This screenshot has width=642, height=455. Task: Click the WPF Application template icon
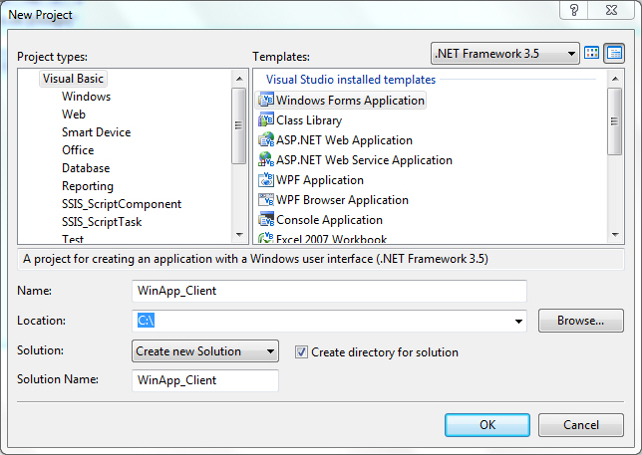tap(266, 179)
